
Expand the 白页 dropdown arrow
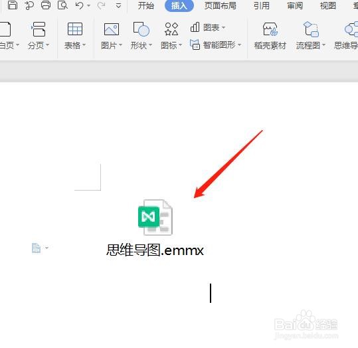[x=17, y=45]
